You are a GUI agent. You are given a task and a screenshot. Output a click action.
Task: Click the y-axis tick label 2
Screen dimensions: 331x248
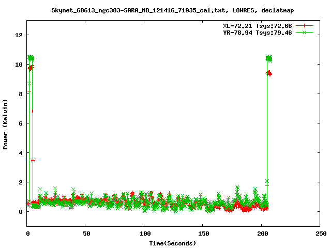pos(21,182)
